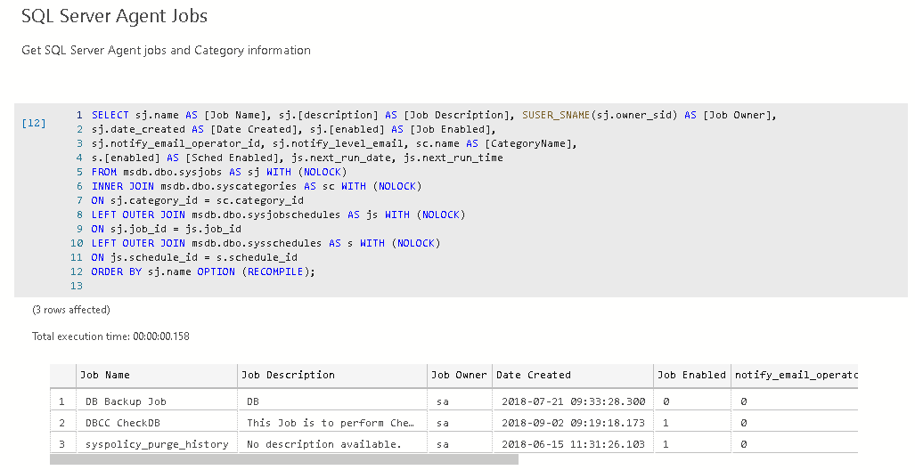Screen dimensions: 915x470
Task: Click the results grid horizontal scrollbar
Action: 283,459
